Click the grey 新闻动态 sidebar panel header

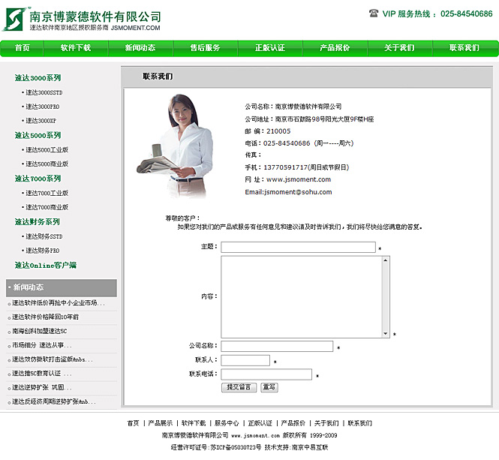click(62, 287)
